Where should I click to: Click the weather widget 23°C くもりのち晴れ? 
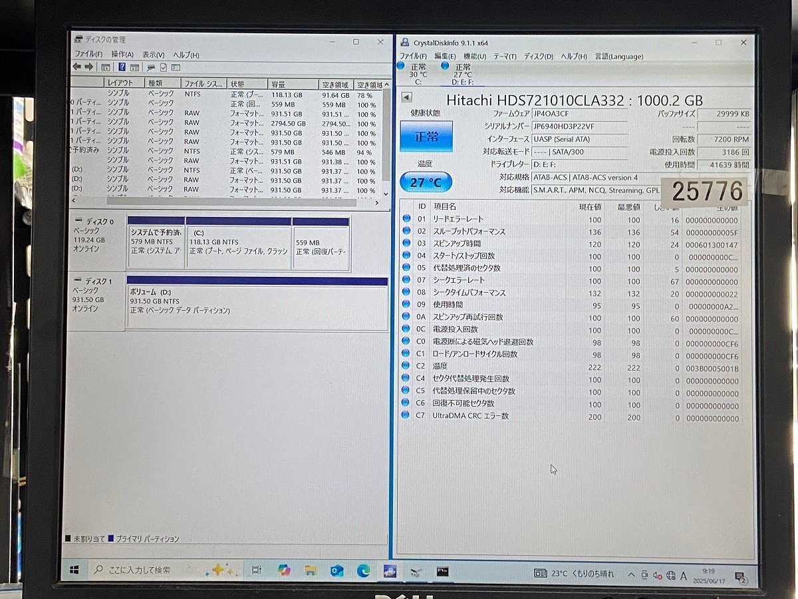click(575, 574)
